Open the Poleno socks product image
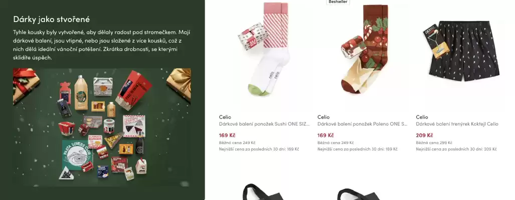Image resolution: width=515 pixels, height=200 pixels. pyautogui.click(x=363, y=49)
